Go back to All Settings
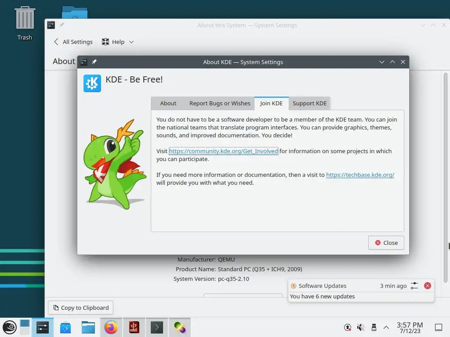This screenshot has height=337, width=450. [73, 42]
